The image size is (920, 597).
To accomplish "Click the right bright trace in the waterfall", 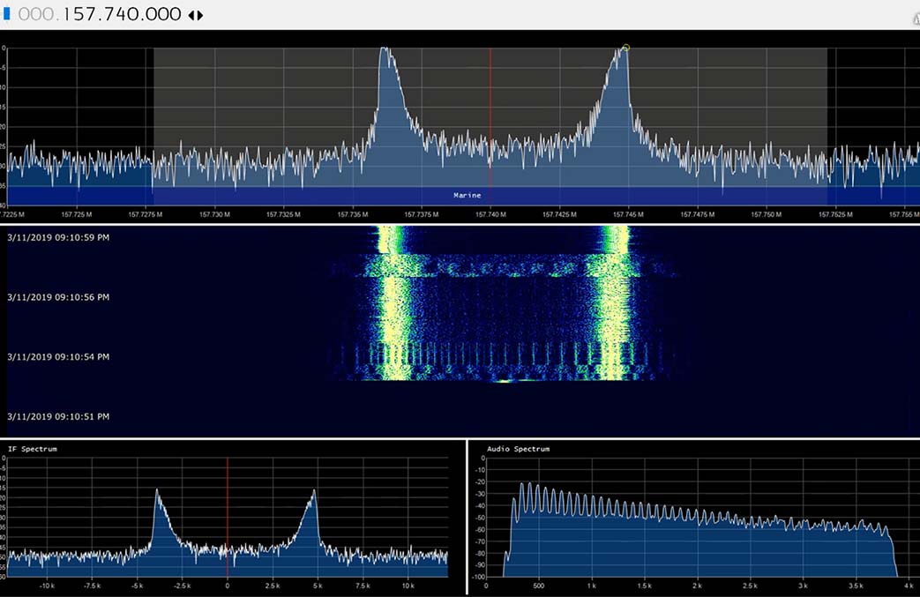I will click(x=614, y=302).
